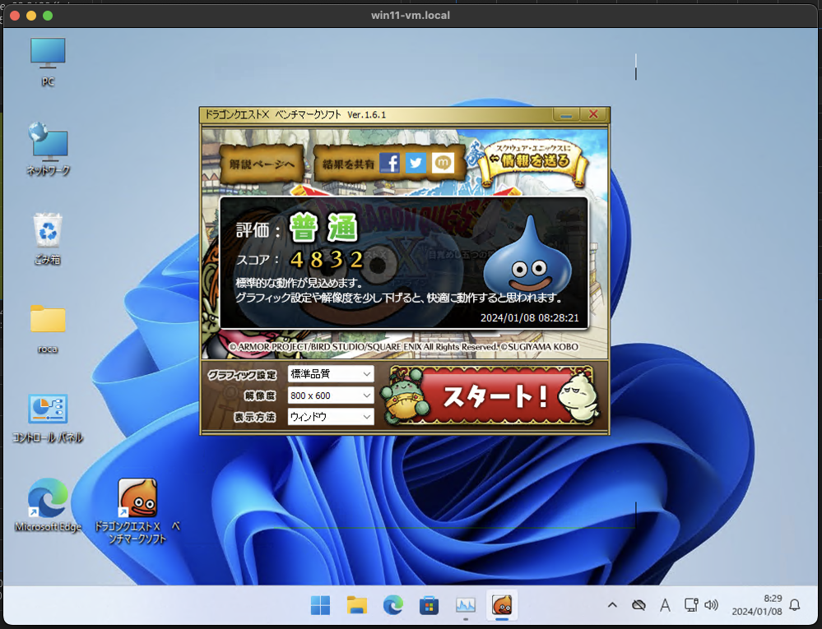Open File Explorer from the taskbar

coord(357,605)
